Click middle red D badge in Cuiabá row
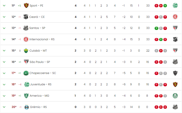Screen dimensions: 182x113 coord(161,51)
